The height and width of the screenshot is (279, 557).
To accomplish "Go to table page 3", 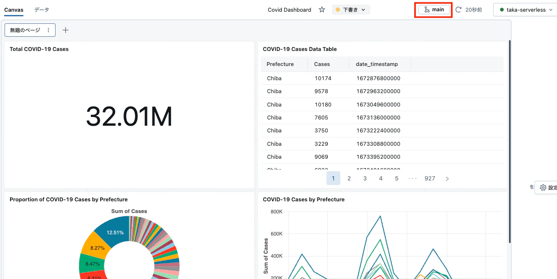I will (365, 178).
